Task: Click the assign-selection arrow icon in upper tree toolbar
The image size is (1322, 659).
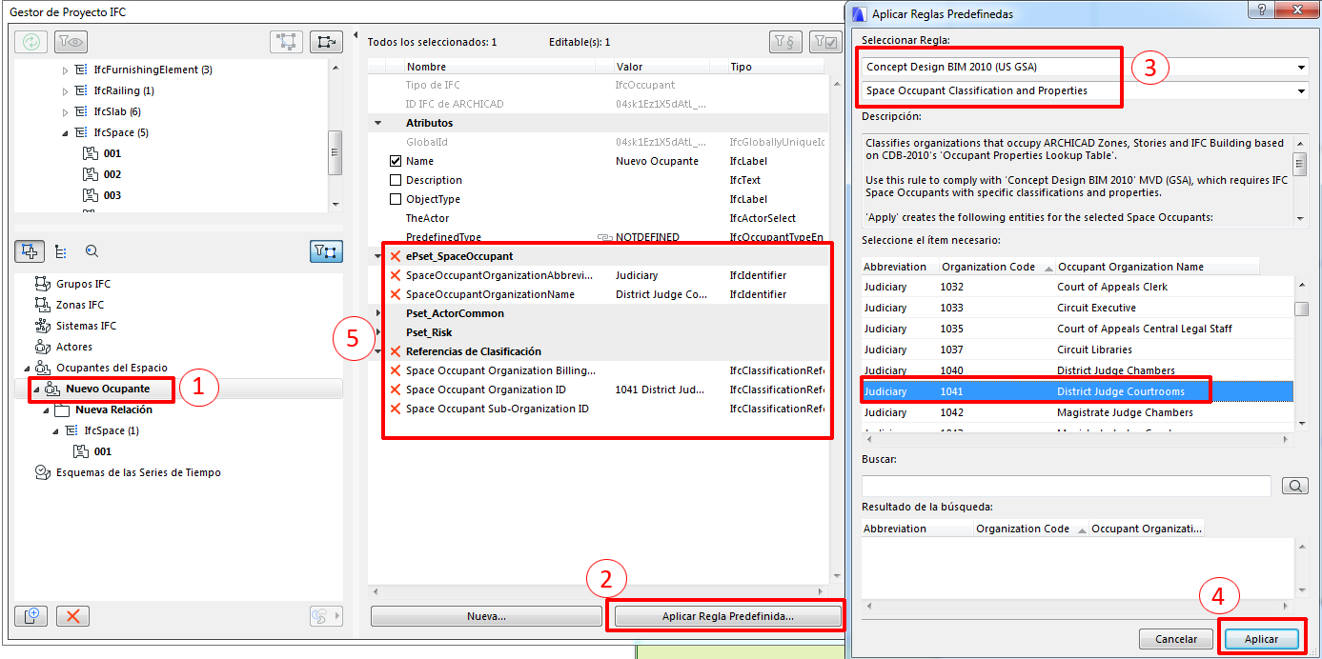Action: pos(326,42)
